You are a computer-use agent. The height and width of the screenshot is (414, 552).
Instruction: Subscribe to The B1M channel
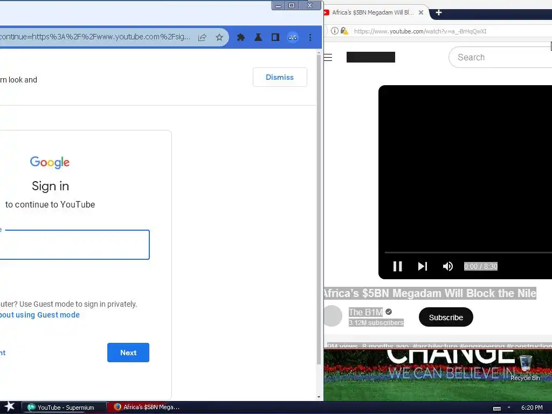(x=446, y=317)
